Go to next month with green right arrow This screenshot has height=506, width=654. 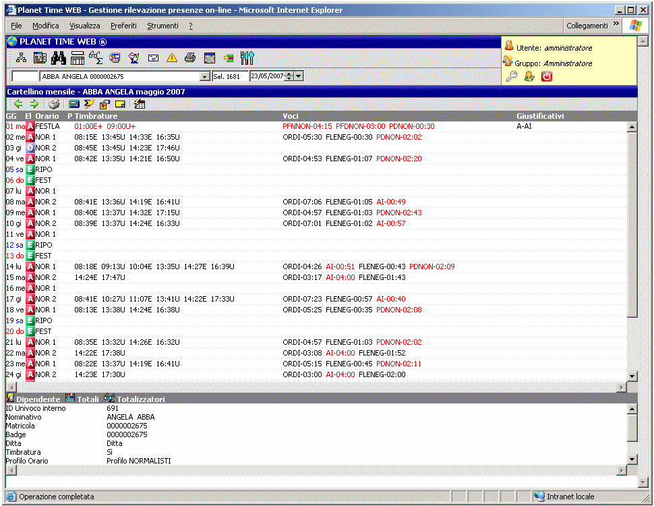coord(34,104)
